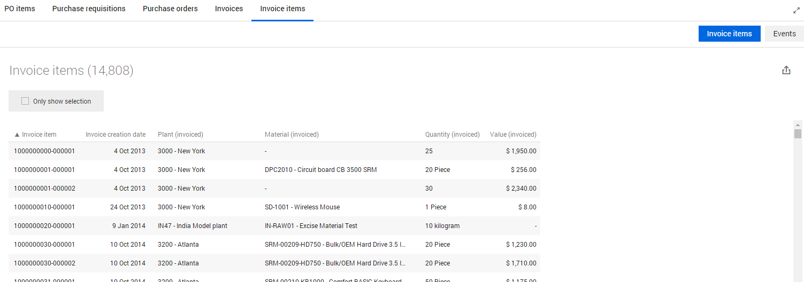The width and height of the screenshot is (804, 282).
Task: Select the Wireless Mouse invoice row
Action: 302,207
